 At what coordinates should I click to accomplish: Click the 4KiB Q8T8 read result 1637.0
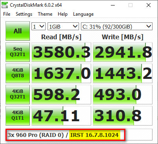point(61,73)
